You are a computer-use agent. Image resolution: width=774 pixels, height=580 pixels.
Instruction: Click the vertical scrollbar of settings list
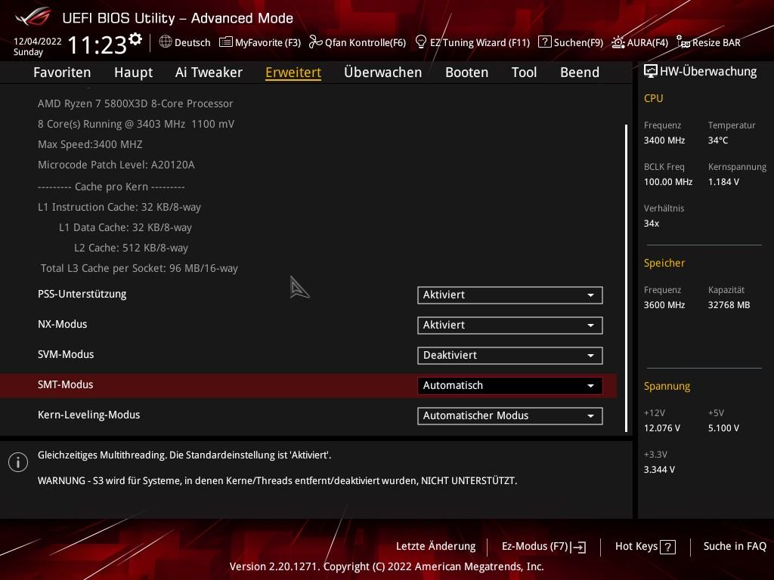pos(627,278)
